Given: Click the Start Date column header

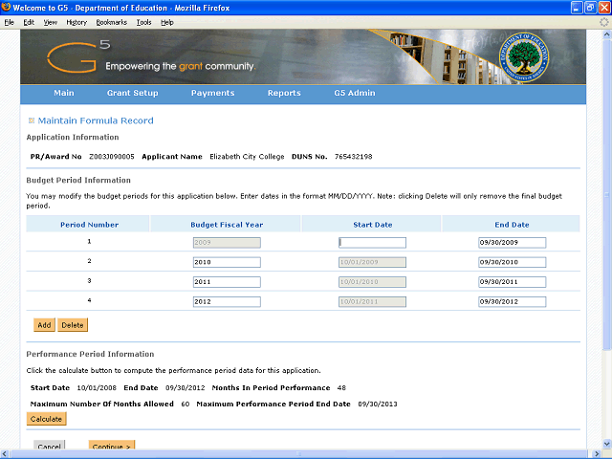Looking at the screenshot, I should point(373,225).
